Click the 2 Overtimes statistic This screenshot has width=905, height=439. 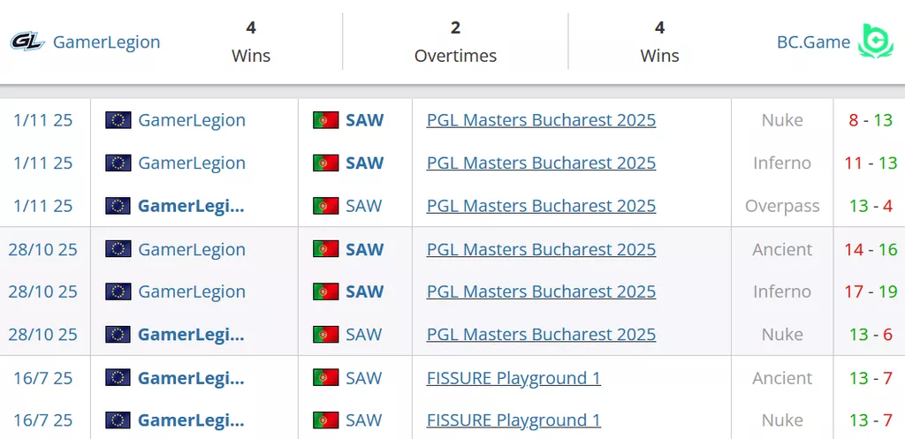tap(455, 42)
